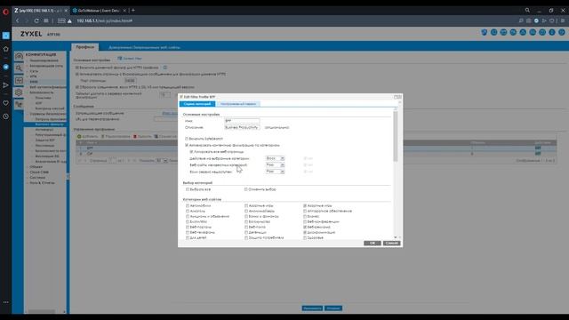The height and width of the screenshot is (320, 569).
Task: Open the Zyxel monitor magnifier icon
Action: click(x=19, y=68)
